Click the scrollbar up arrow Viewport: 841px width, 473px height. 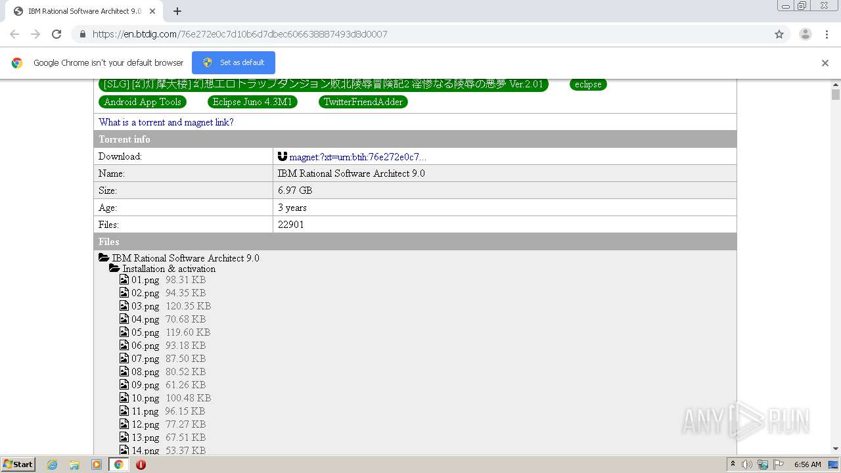point(836,84)
